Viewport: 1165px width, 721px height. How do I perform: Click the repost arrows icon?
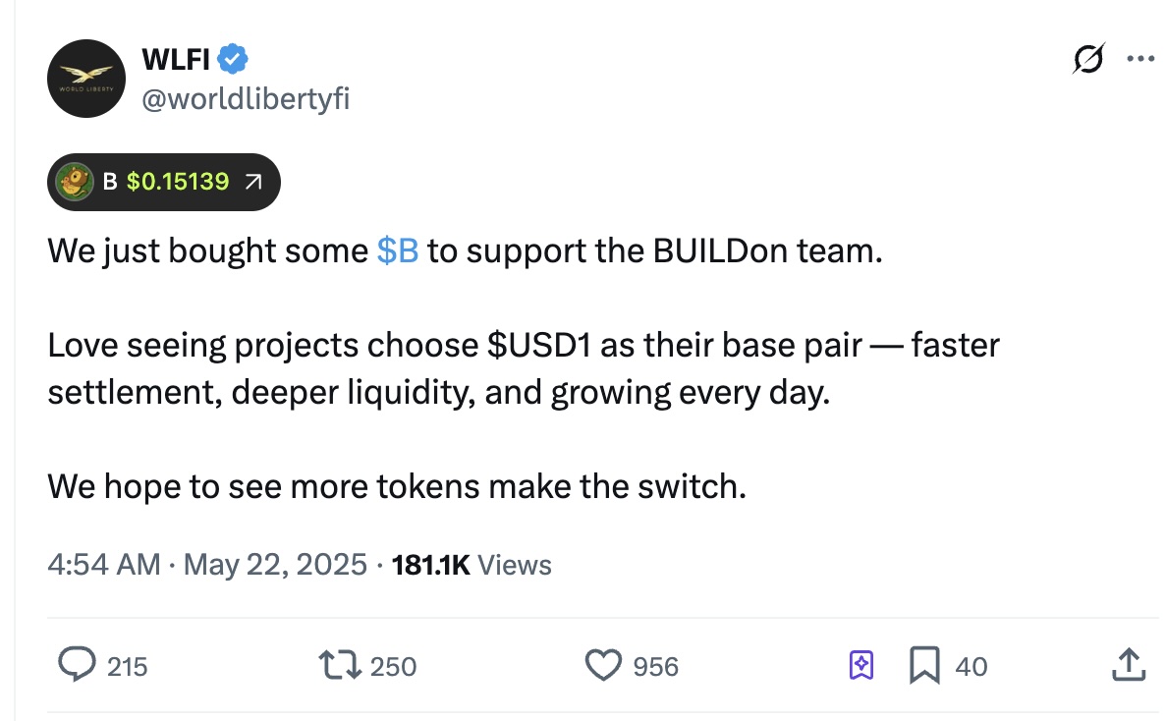tap(340, 666)
